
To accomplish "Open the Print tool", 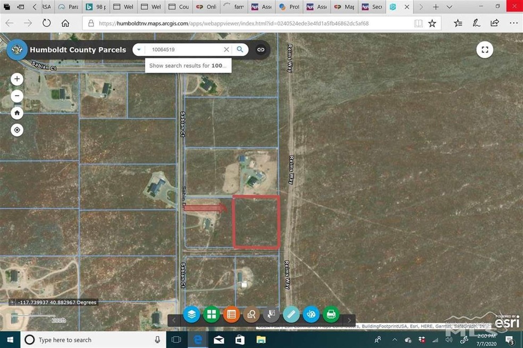I will pyautogui.click(x=331, y=314).
